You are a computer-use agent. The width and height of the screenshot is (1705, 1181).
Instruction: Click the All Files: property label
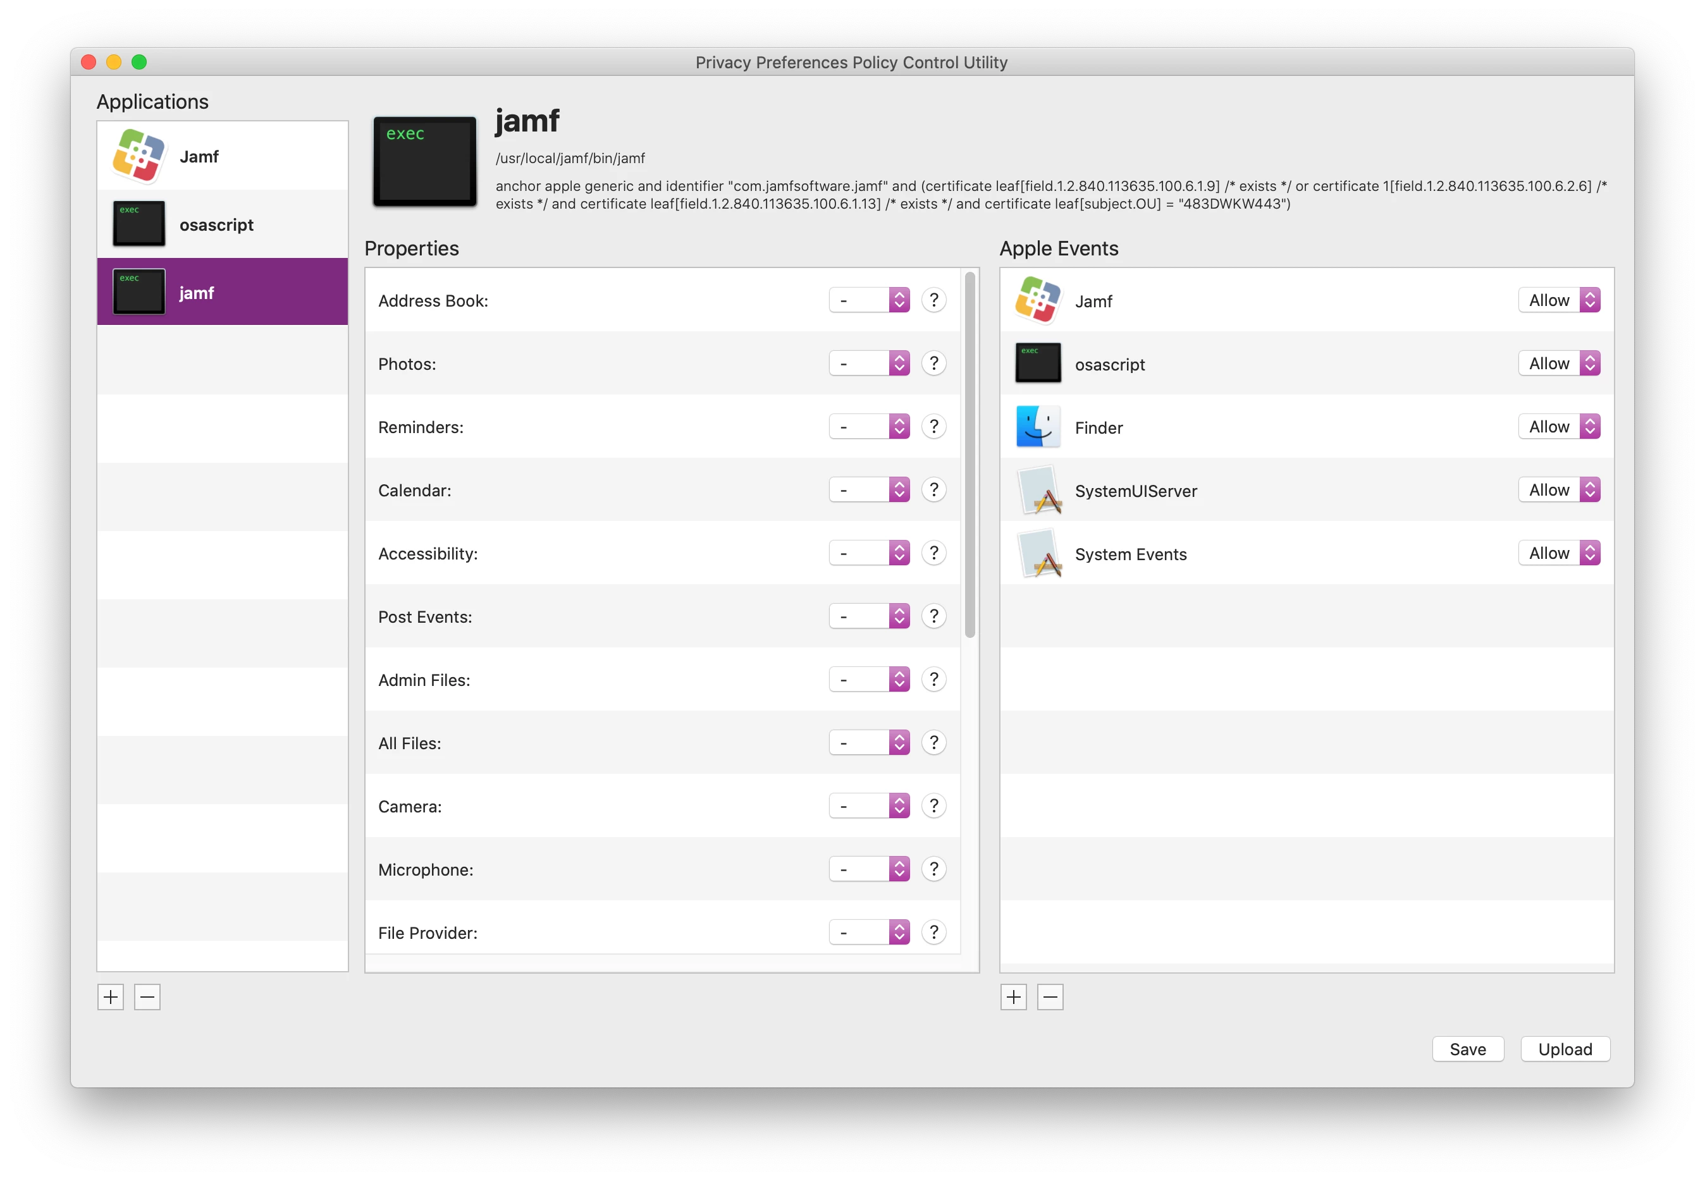pos(409,743)
